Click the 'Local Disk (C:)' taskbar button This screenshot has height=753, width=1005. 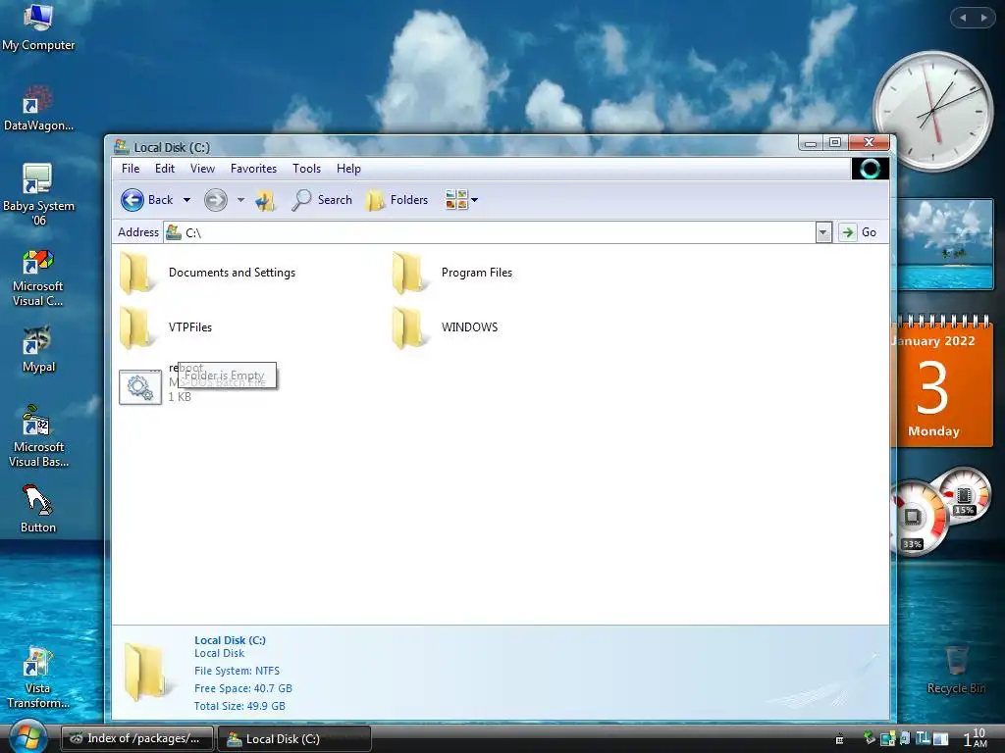294,738
